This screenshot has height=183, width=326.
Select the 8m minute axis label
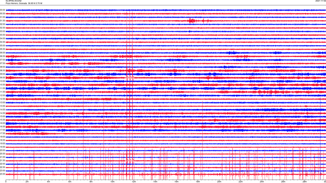91,182
